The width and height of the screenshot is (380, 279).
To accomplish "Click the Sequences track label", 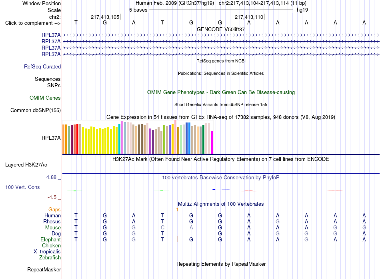I will pyautogui.click(x=48, y=79).
